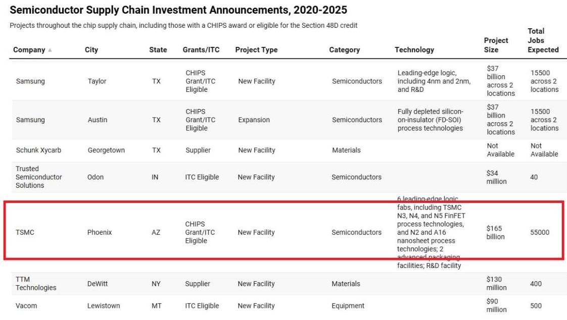The height and width of the screenshot is (320, 567).
Task: Select the TTM Technologies company cell
Action: coord(36,284)
